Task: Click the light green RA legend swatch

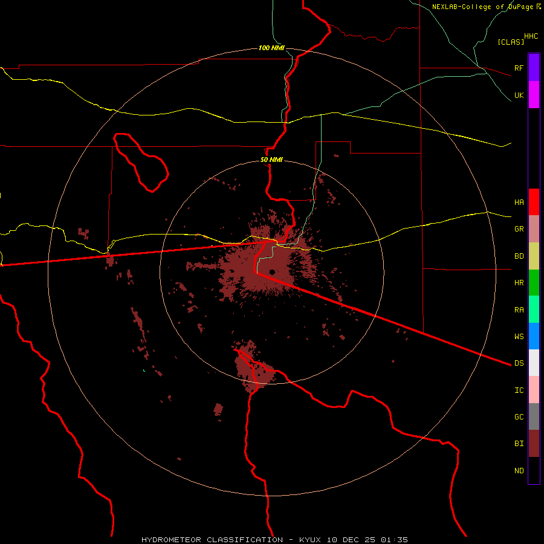Action: [534, 309]
